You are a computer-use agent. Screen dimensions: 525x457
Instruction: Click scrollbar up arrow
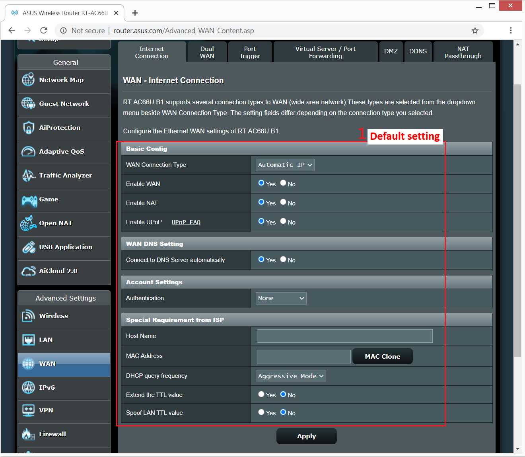click(x=517, y=44)
